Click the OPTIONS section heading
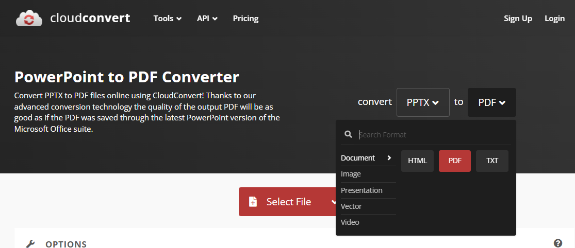The image size is (575, 248). pos(66,244)
